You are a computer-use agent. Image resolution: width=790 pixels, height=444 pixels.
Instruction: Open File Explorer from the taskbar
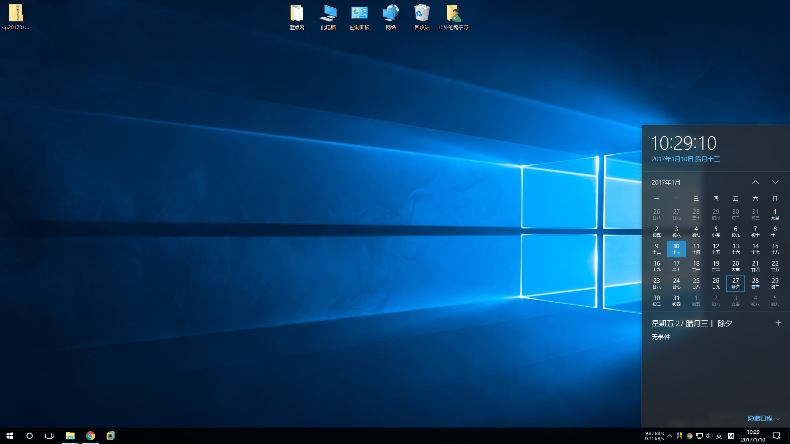[x=70, y=436]
